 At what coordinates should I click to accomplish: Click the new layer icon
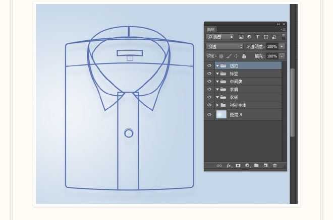pos(265,165)
